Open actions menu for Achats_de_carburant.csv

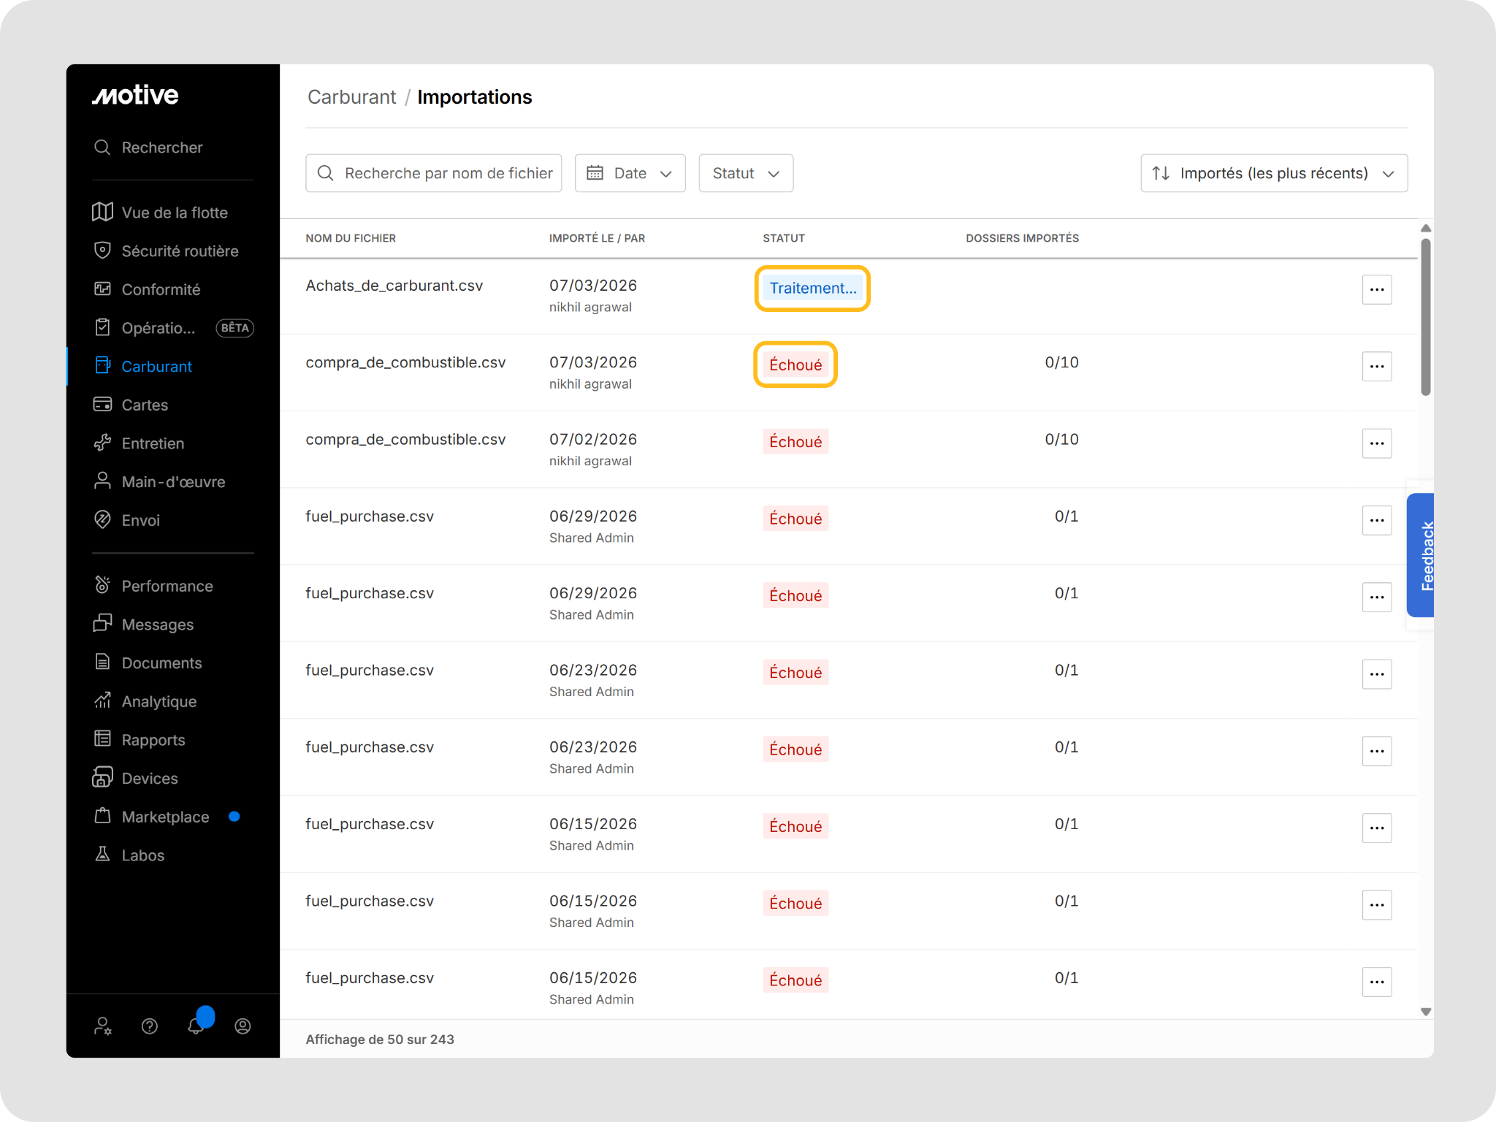(x=1377, y=289)
